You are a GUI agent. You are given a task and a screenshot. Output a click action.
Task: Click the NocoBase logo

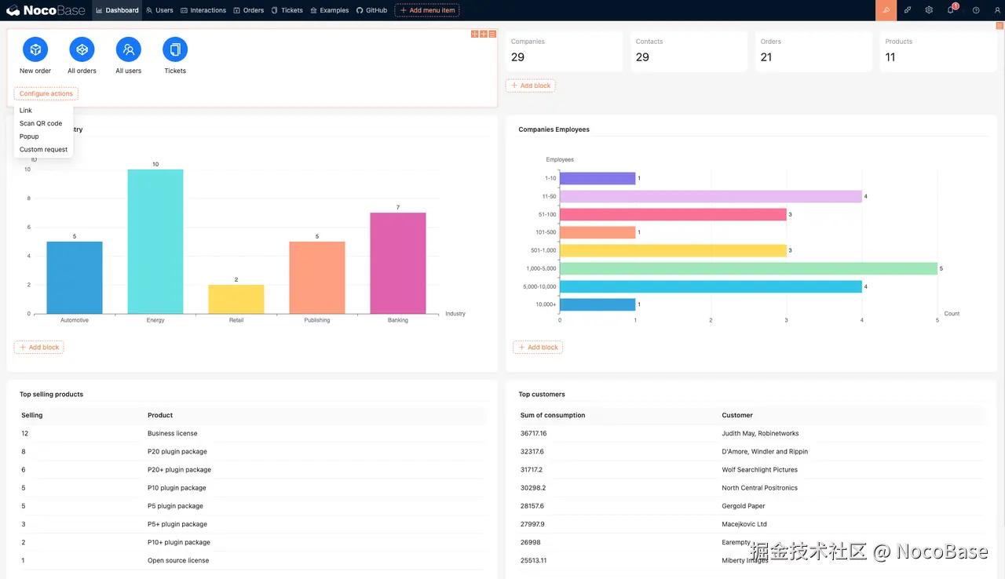pyautogui.click(x=46, y=10)
